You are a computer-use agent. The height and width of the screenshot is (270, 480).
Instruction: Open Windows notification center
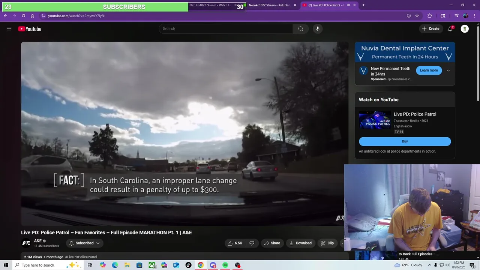point(472,265)
